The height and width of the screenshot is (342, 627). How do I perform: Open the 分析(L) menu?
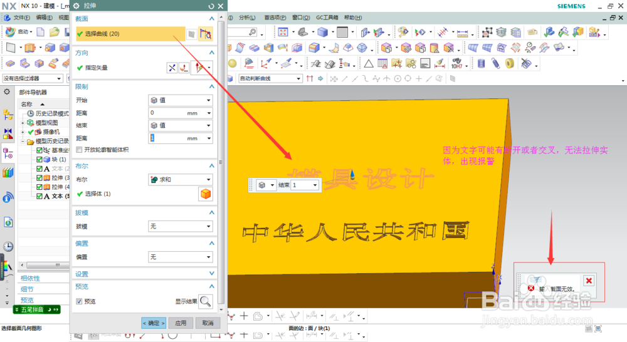pyautogui.click(x=247, y=18)
